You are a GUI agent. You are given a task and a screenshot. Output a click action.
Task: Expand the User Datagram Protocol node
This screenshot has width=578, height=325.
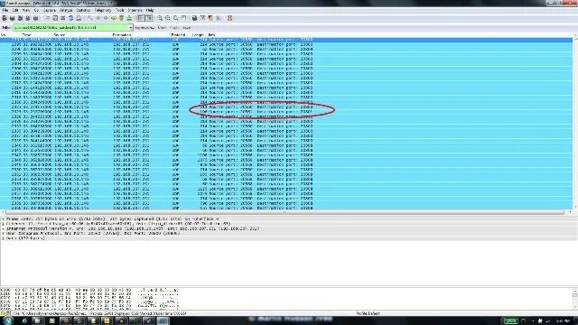[x=4, y=233]
